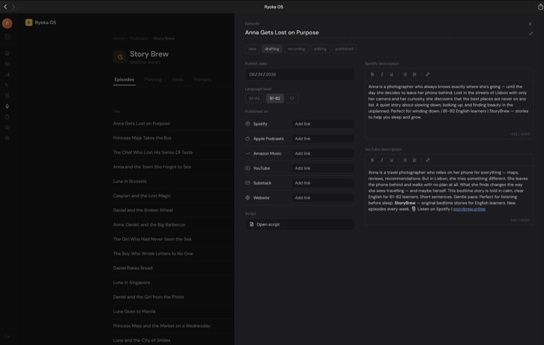Click the episode title Anna Gets Lost on Purpose
The width and height of the screenshot is (544, 345).
click(x=282, y=32)
